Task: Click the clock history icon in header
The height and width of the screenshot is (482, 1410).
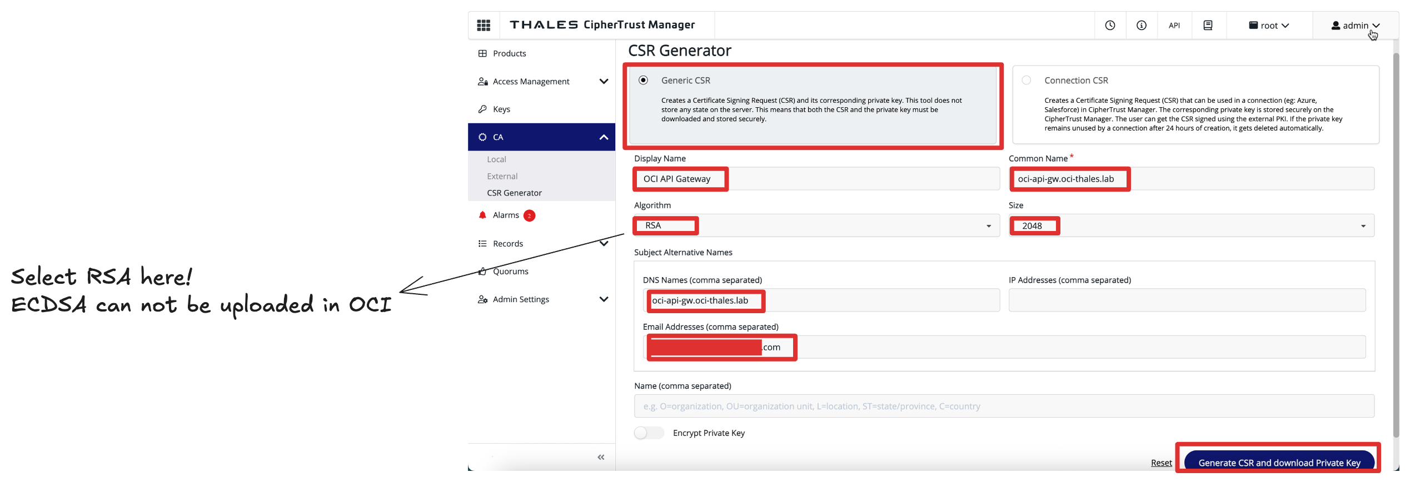Action: pyautogui.click(x=1110, y=25)
